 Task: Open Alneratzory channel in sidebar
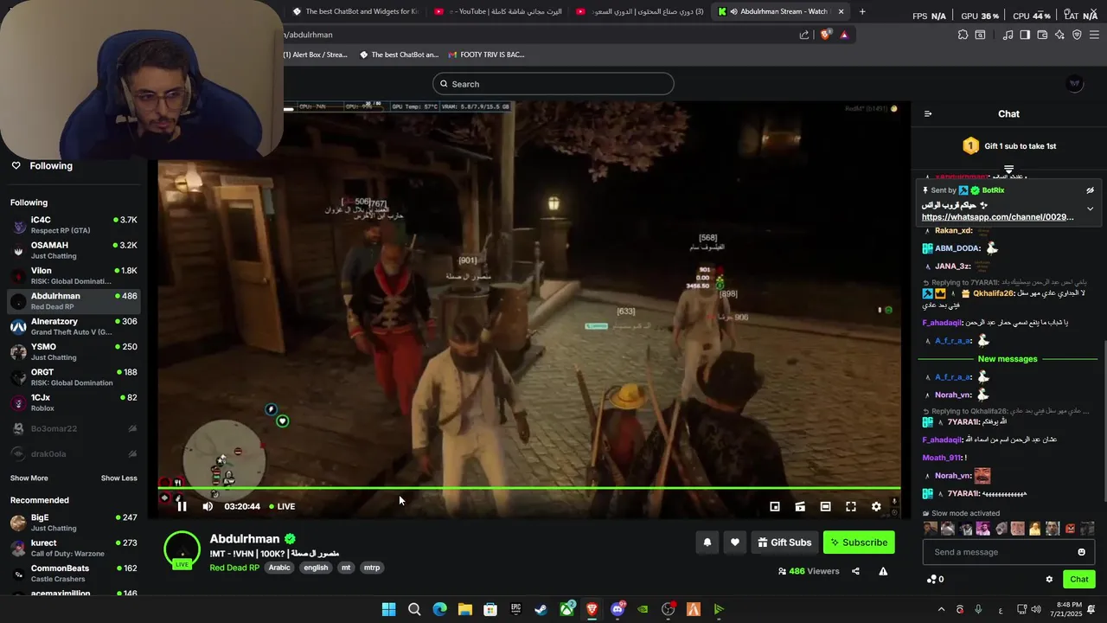pos(74,326)
